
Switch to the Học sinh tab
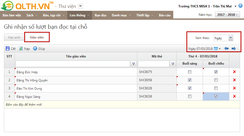[x=14, y=37]
